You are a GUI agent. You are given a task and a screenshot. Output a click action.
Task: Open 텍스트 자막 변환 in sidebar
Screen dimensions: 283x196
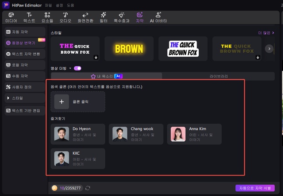click(x=25, y=54)
